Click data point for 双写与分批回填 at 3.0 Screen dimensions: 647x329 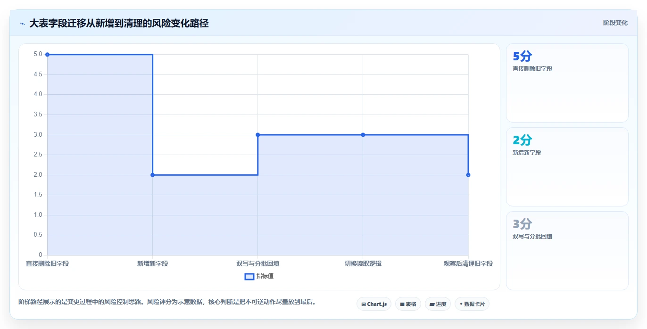(258, 135)
